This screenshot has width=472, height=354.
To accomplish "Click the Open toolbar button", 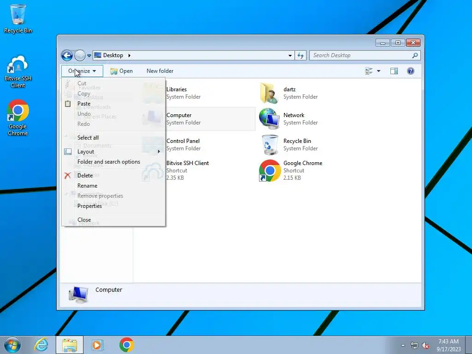I will 121,71.
